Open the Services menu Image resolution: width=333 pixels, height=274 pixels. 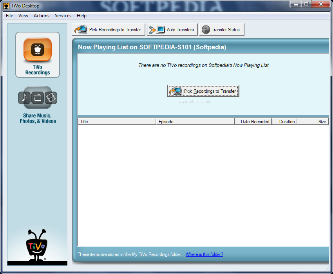63,16
